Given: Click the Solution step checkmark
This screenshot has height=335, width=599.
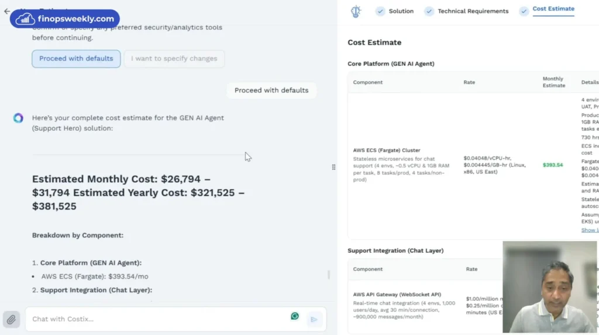Looking at the screenshot, I should (x=380, y=12).
